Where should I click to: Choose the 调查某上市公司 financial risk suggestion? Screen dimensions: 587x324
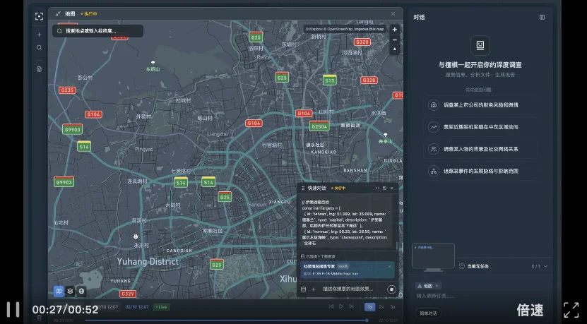(482, 105)
